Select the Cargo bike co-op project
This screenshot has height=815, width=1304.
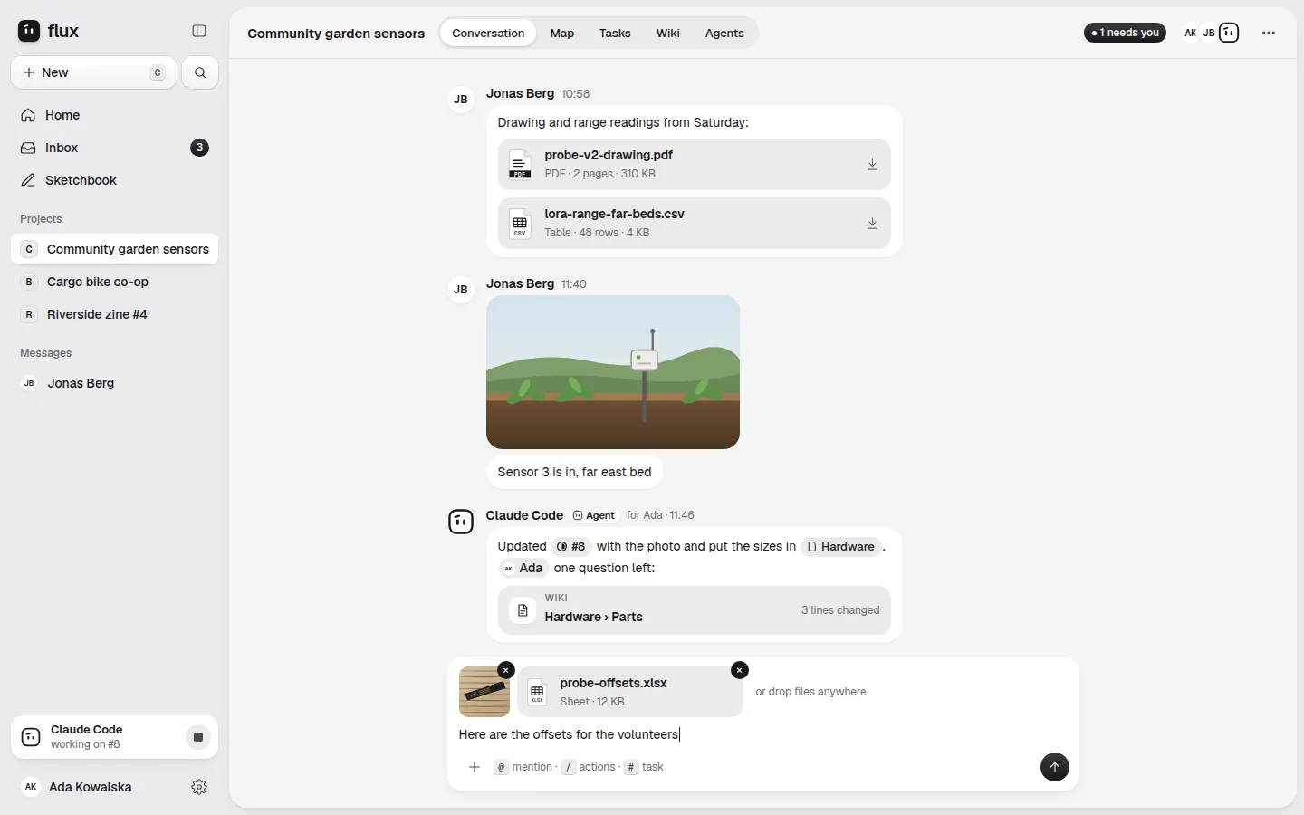(114, 282)
